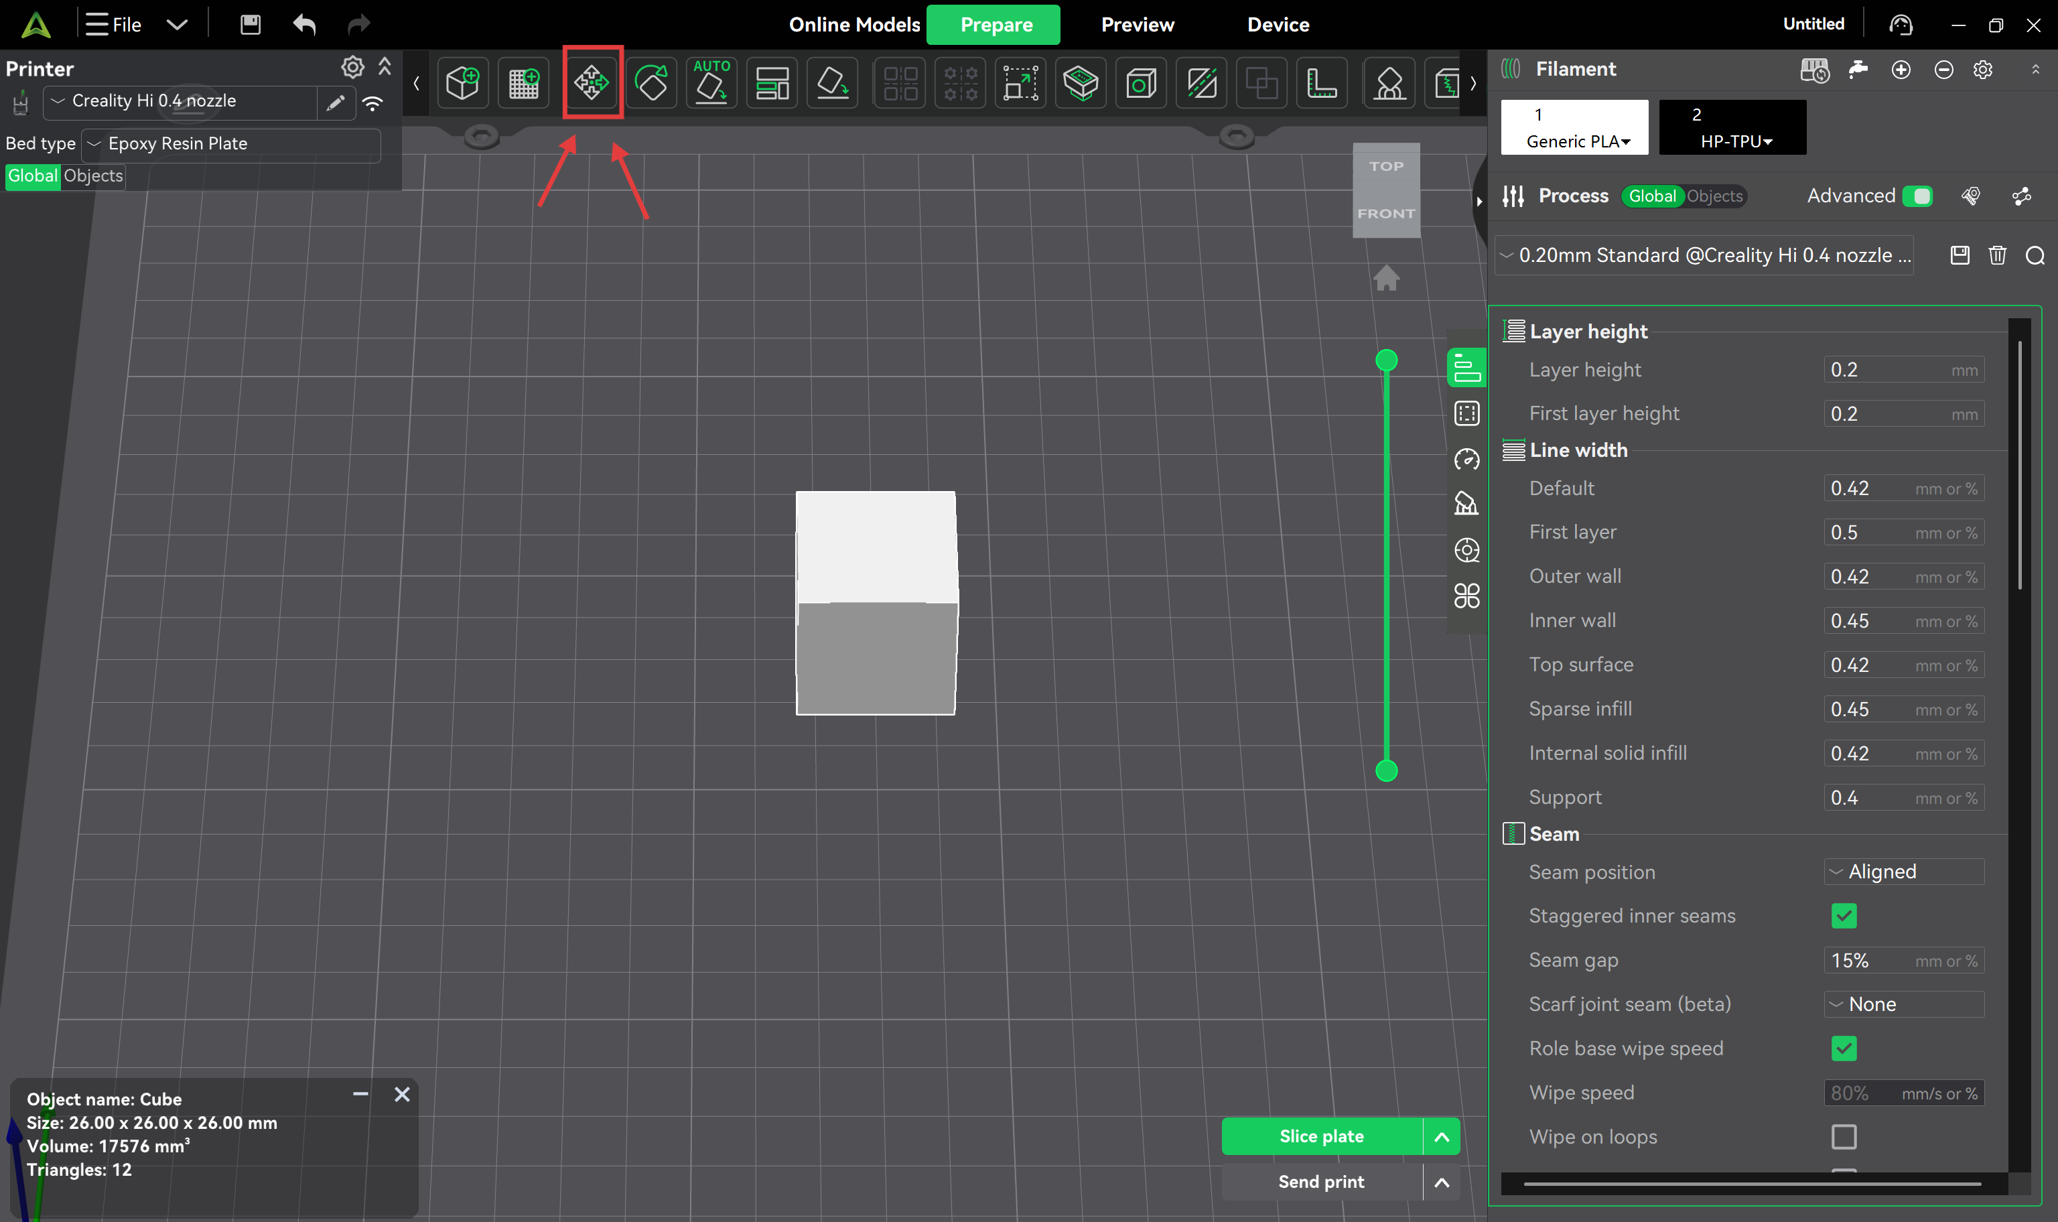
Task: Switch to Online Models tab
Action: coord(854,25)
